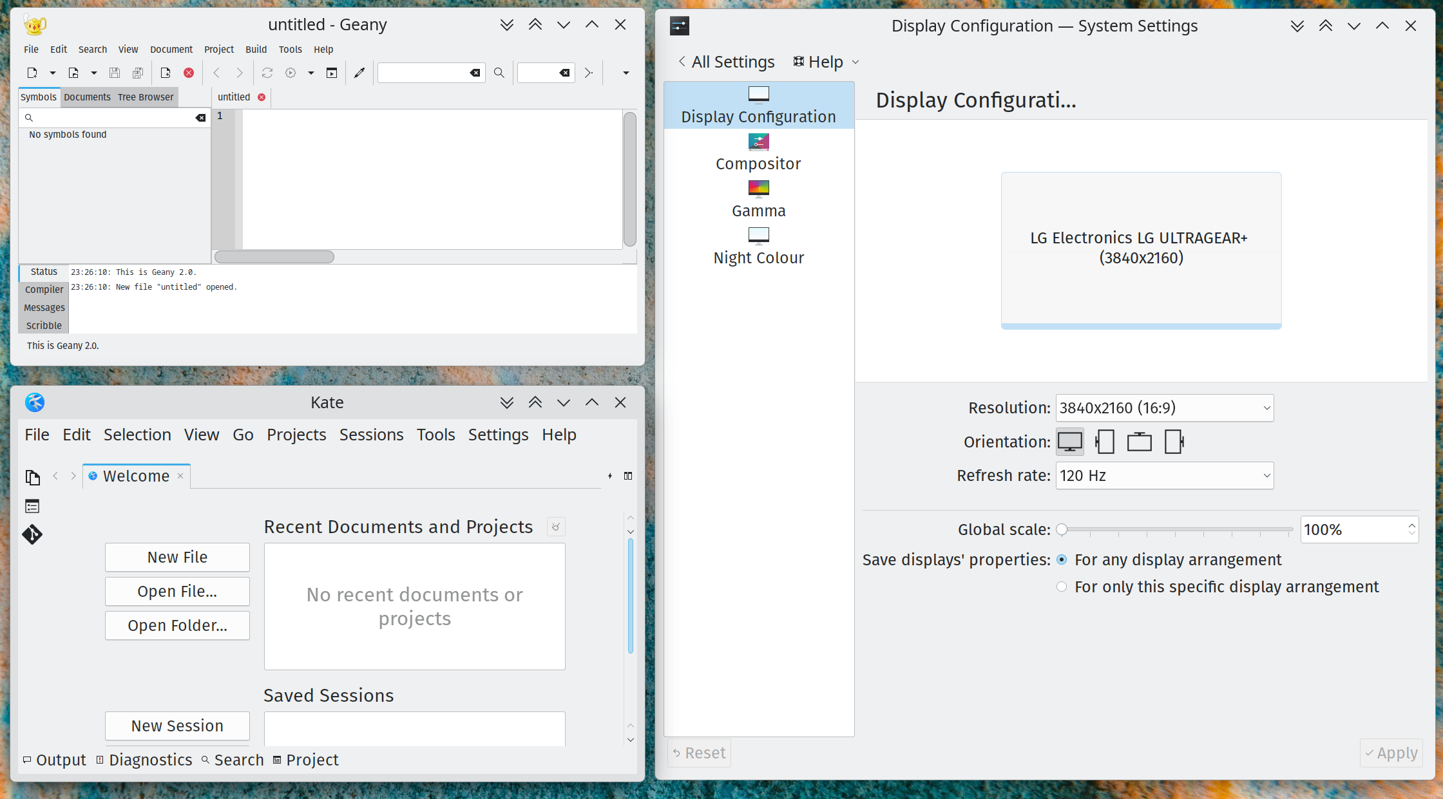Expand the Help menu chevron in System Settings
The width and height of the screenshot is (1443, 799).
tap(855, 62)
